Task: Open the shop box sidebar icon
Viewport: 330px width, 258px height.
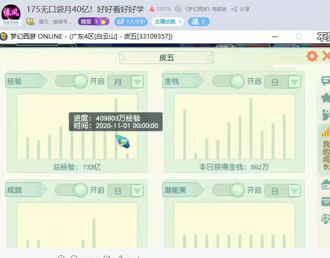Action: tap(325, 202)
